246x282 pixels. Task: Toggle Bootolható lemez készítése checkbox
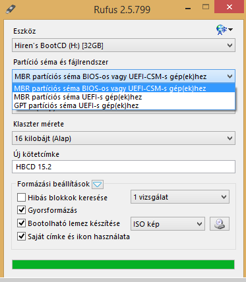21,223
